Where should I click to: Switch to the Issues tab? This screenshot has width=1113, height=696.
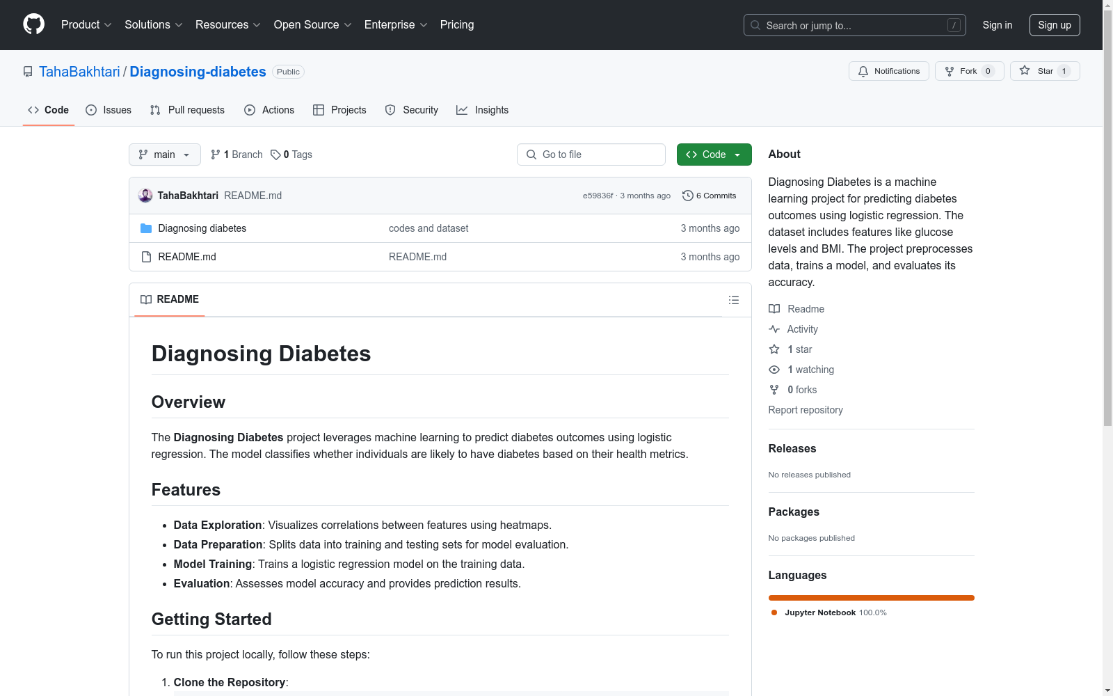click(x=109, y=110)
